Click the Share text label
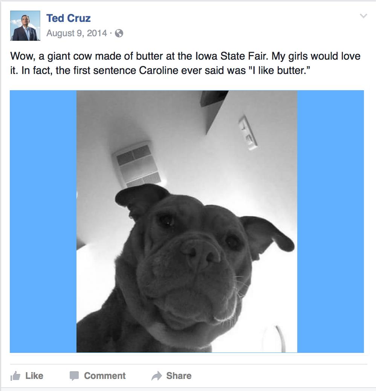This screenshot has width=376, height=391. pyautogui.click(x=179, y=376)
